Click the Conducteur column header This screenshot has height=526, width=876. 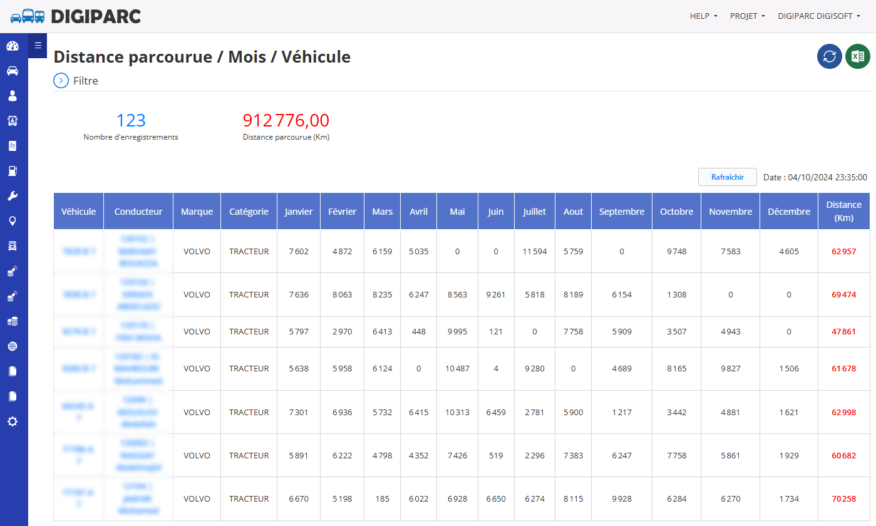pos(138,211)
